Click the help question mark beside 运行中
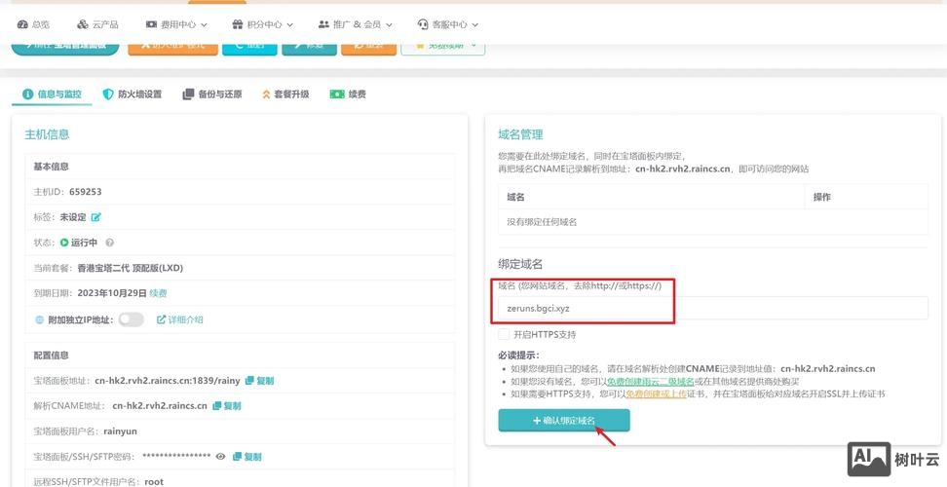This screenshot has height=487, width=947. pos(109,243)
